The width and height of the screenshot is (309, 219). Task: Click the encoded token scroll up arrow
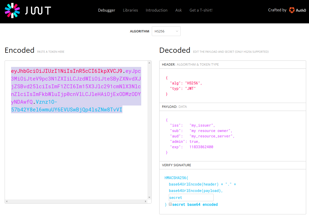(x=149, y=63)
